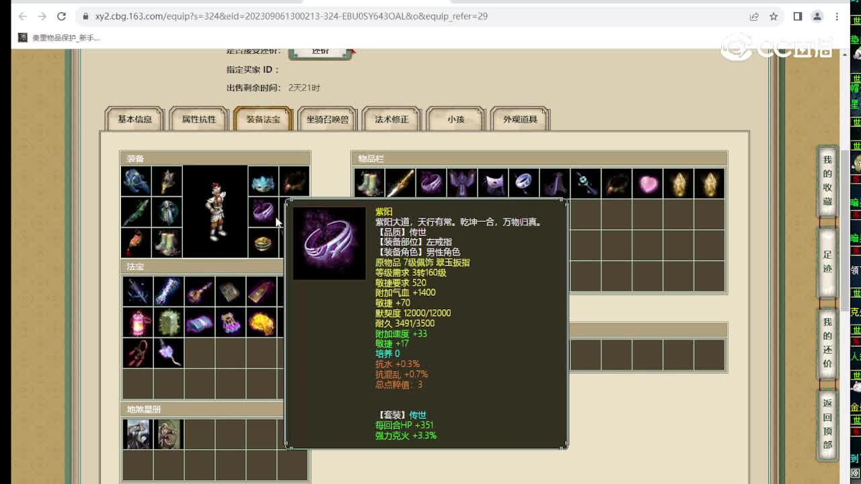This screenshot has width=861, height=484.
Task: Open the browser profile menu
Action: coord(817,16)
